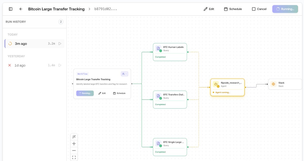Click the workflow card title text
The width and height of the screenshot is (304, 161).
[x=93, y=79]
